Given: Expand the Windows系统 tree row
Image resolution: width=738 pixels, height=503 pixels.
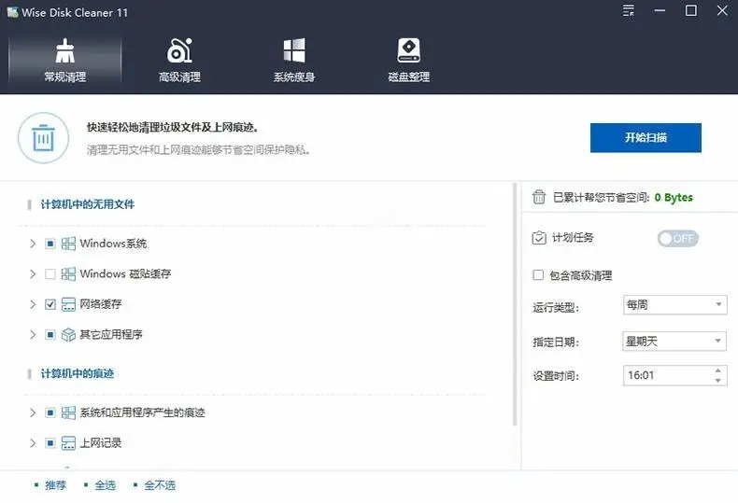Looking at the screenshot, I should [x=33, y=244].
